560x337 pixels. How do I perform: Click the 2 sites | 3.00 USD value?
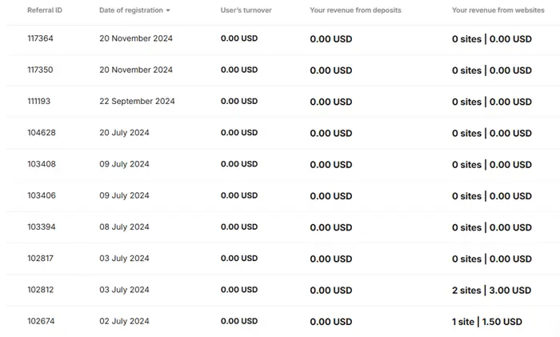(x=491, y=291)
